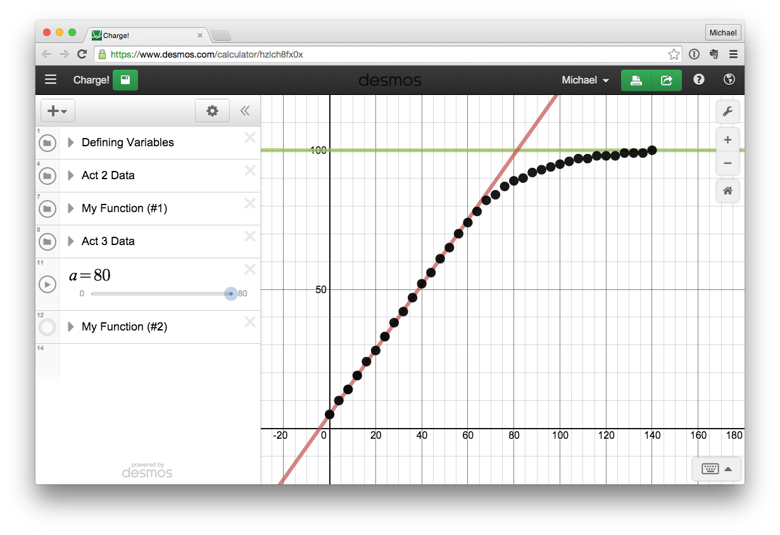Open the Desmos hamburger menu
This screenshot has width=780, height=535.
click(x=51, y=80)
